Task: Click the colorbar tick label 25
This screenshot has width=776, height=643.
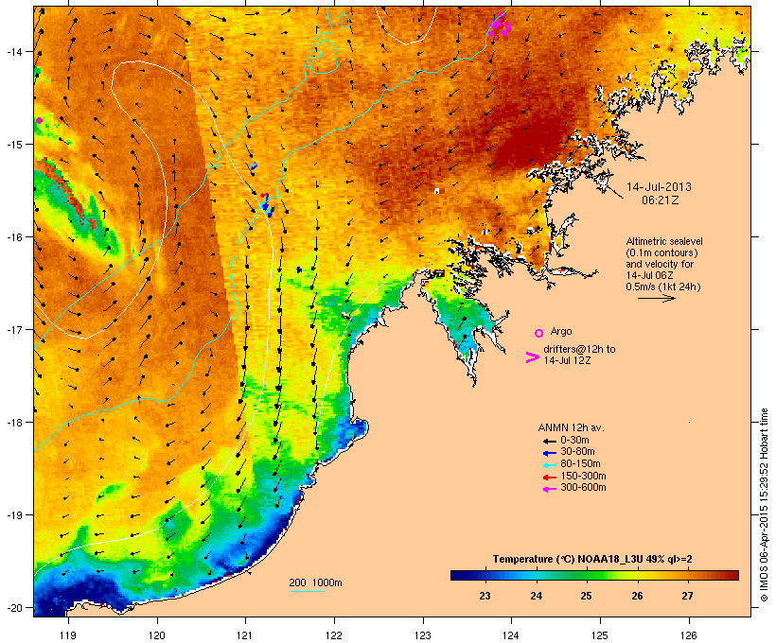Action: pos(586,596)
